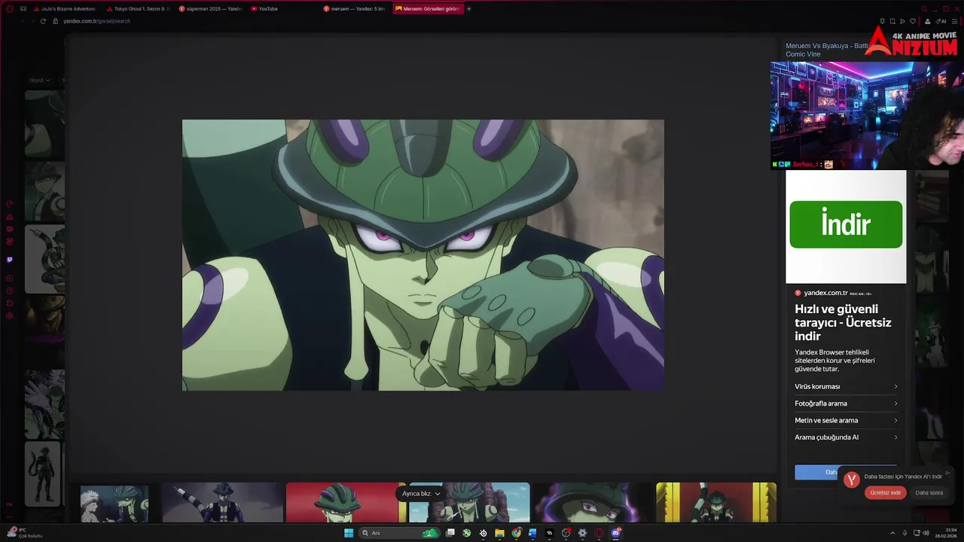Expand the Arama çubuğunda AI row
Image resolution: width=964 pixels, height=542 pixels.
pos(846,437)
